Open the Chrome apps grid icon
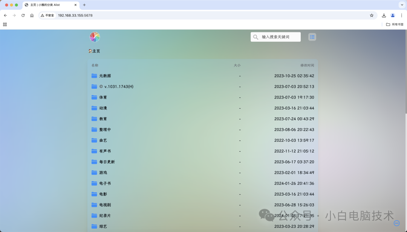 pos(5,24)
